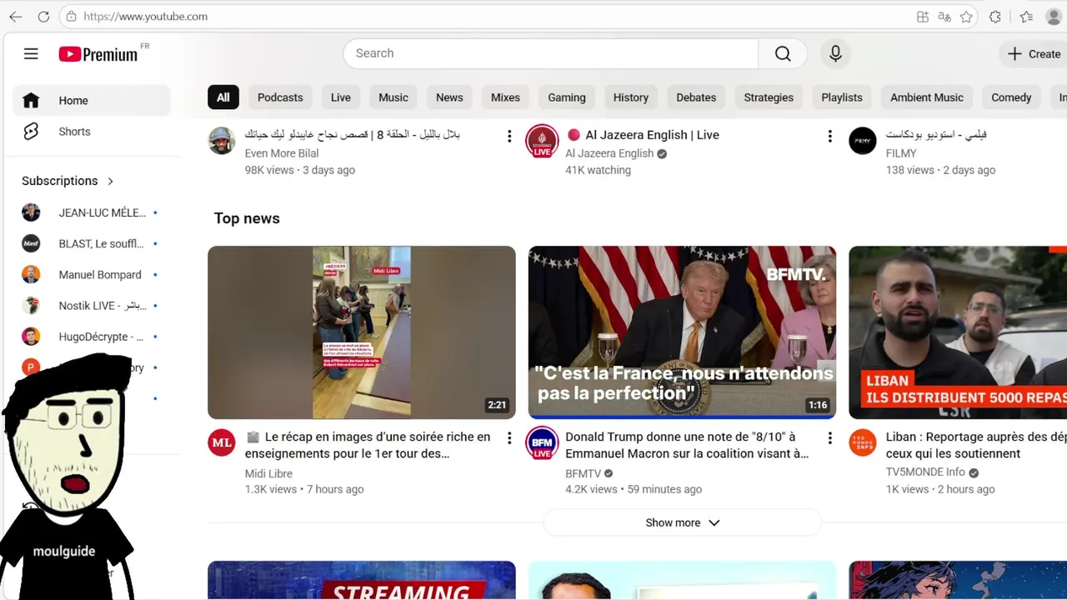Viewport: 1067px width, 600px height.
Task: Open more options for Even More Bilal video
Action: (x=509, y=136)
